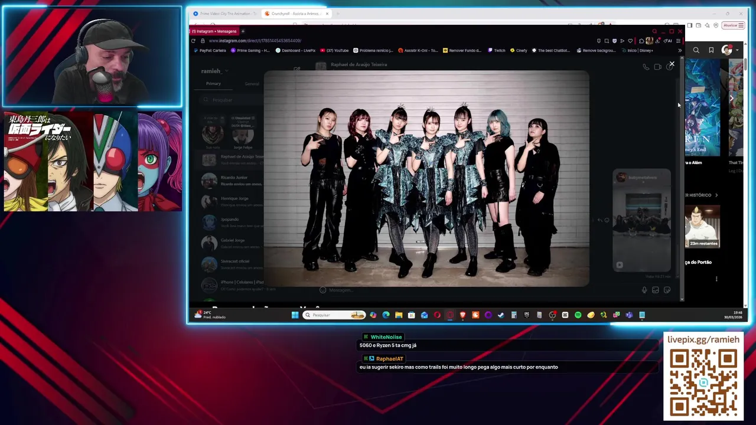The height and width of the screenshot is (425, 756).
Task: Open emoji picker beside Mensagem field
Action: click(x=322, y=290)
